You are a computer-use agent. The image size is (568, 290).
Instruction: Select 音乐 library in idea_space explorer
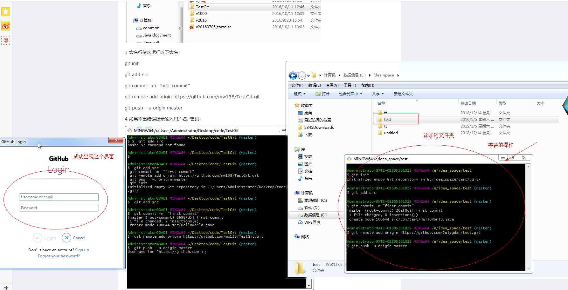click(305, 178)
